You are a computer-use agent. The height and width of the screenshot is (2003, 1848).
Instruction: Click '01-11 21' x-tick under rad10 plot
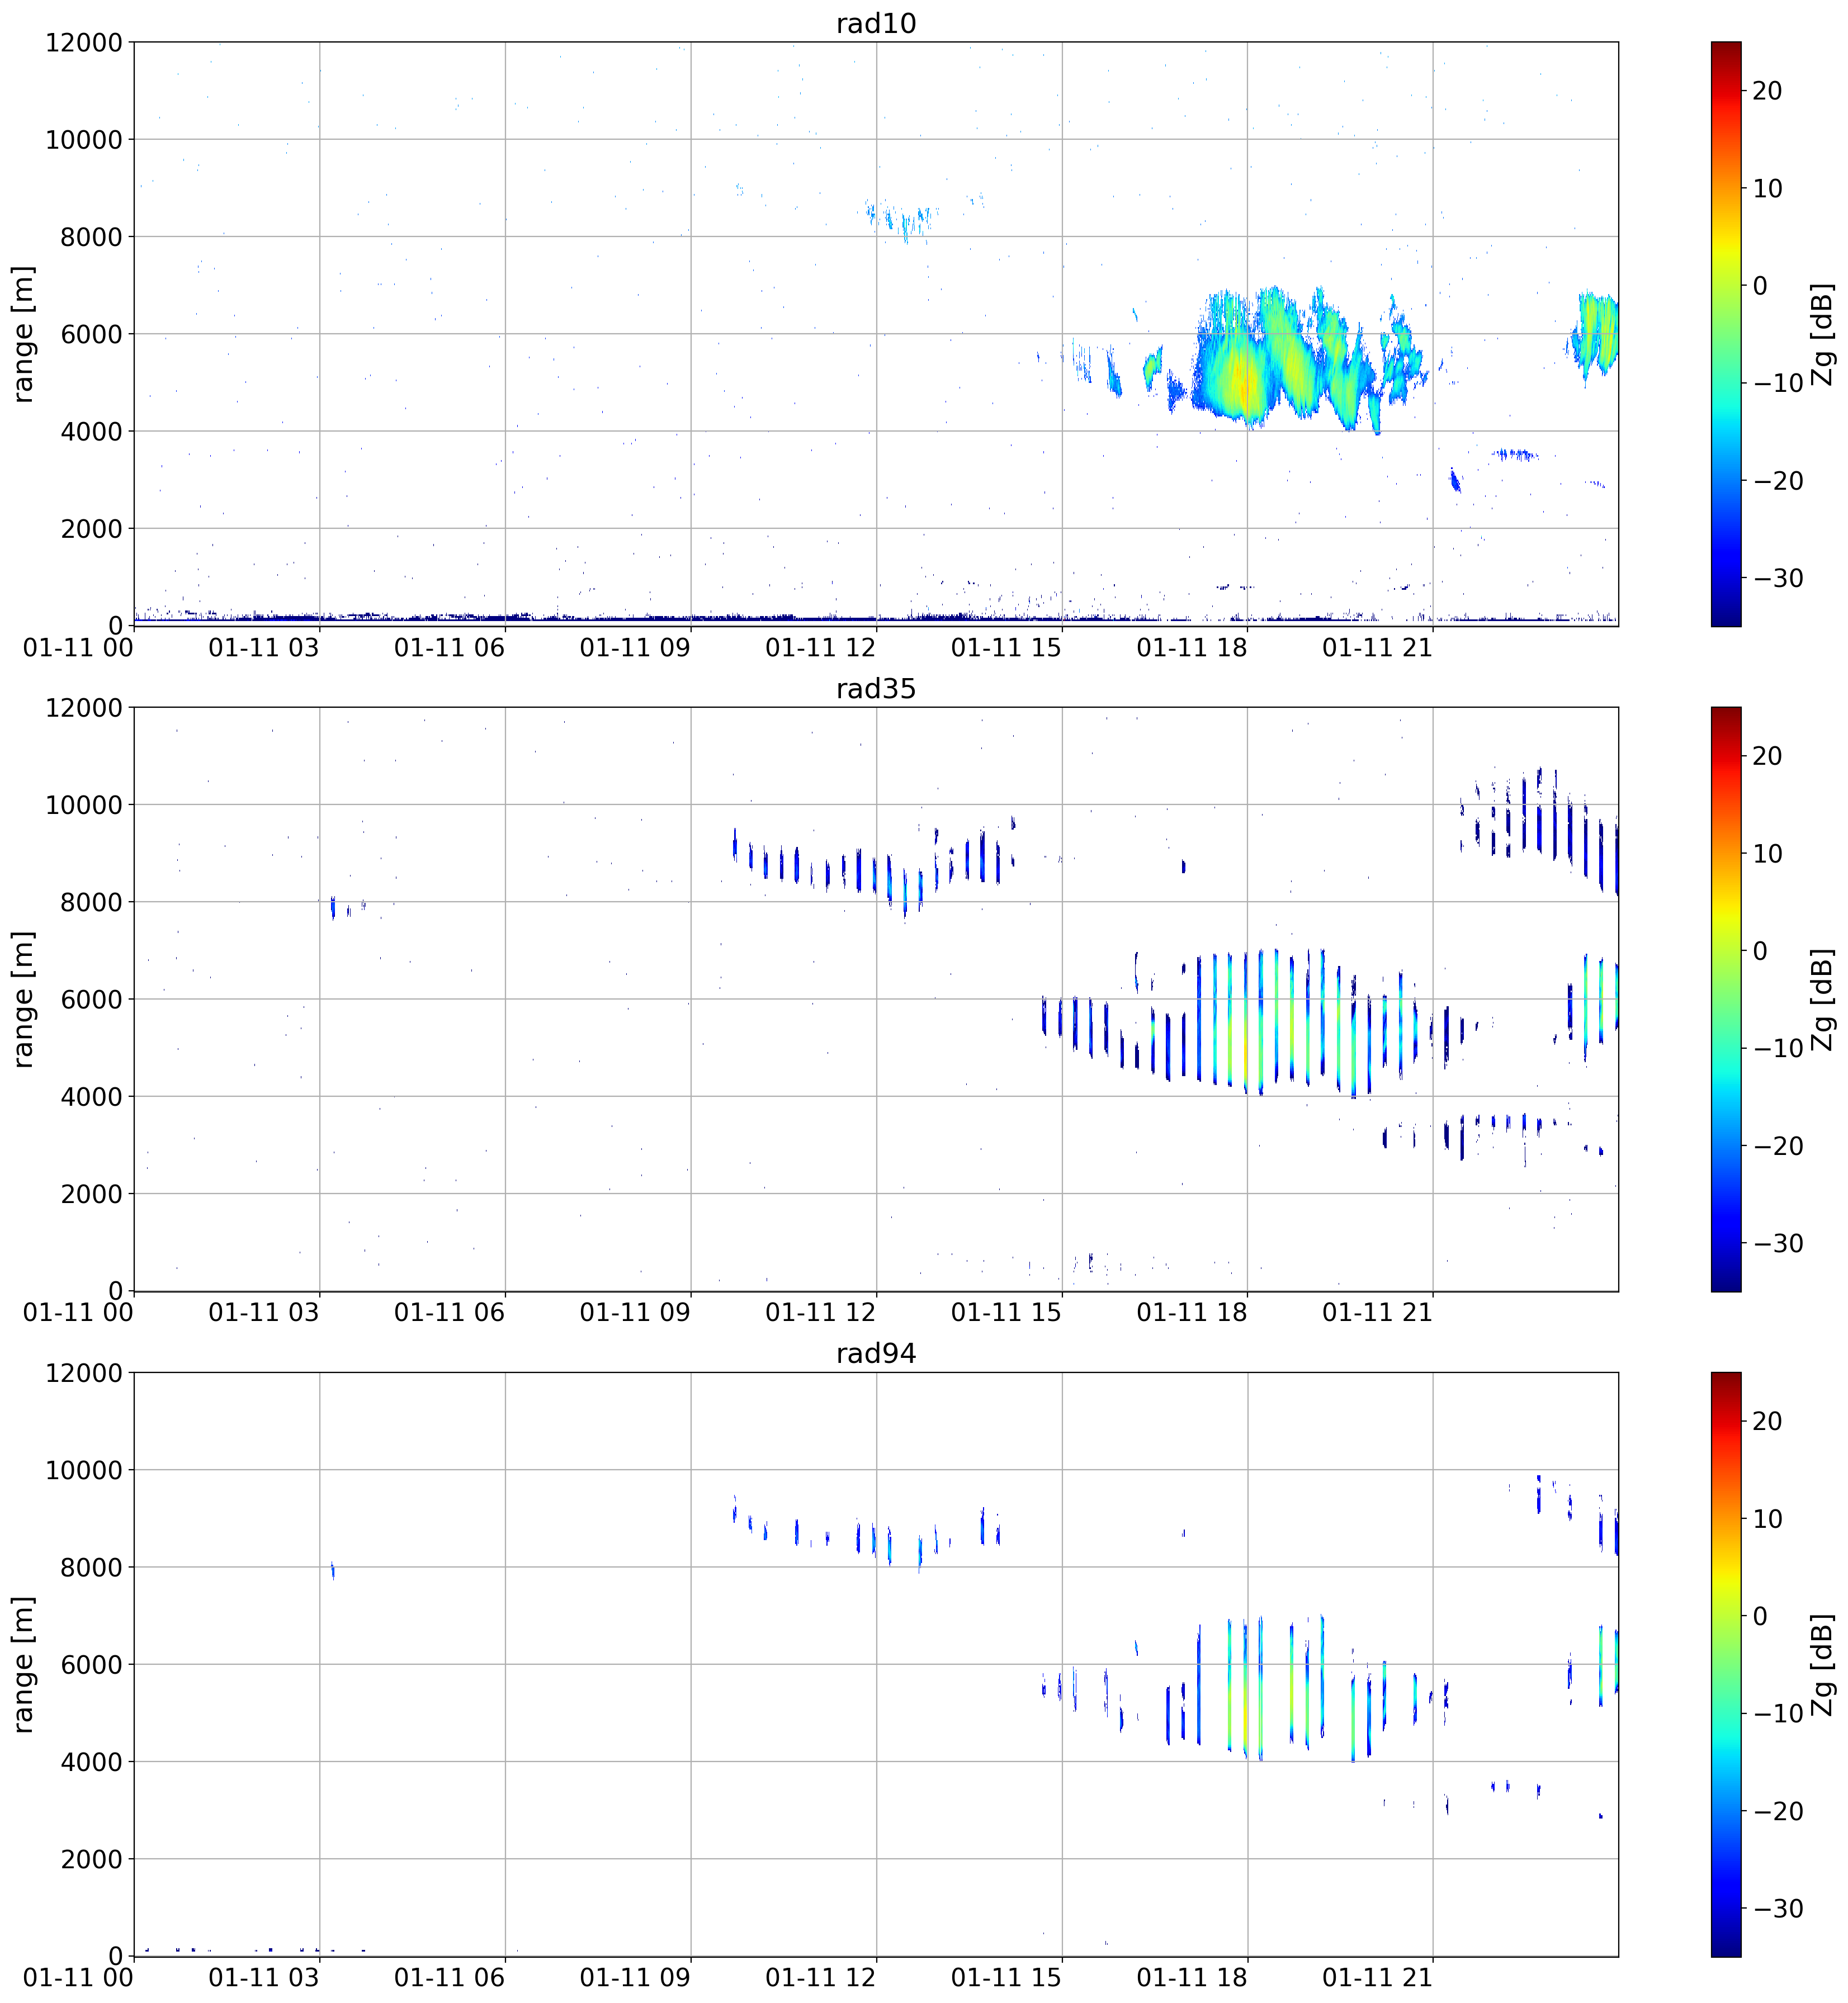(1377, 648)
